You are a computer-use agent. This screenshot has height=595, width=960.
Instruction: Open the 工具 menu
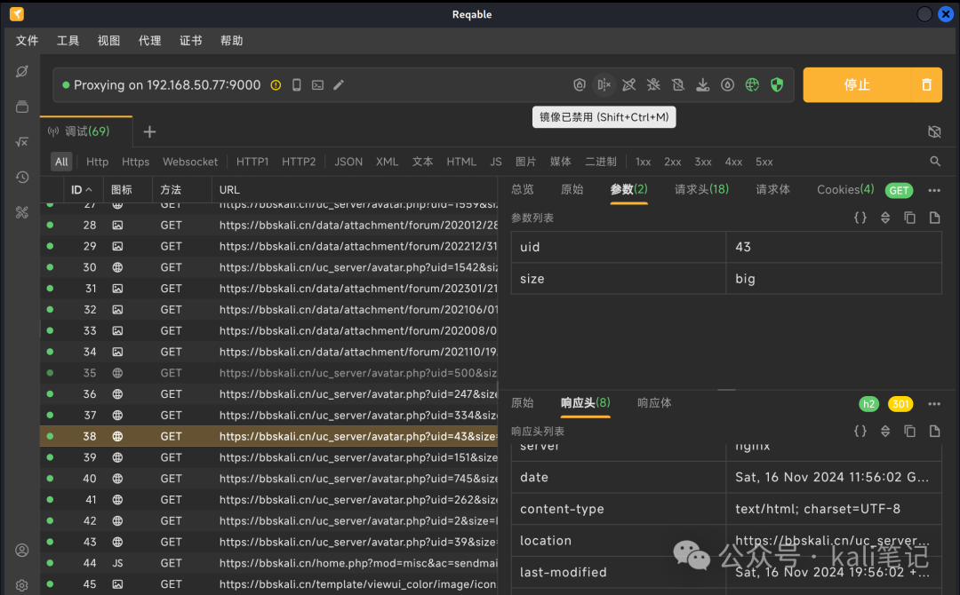68,40
